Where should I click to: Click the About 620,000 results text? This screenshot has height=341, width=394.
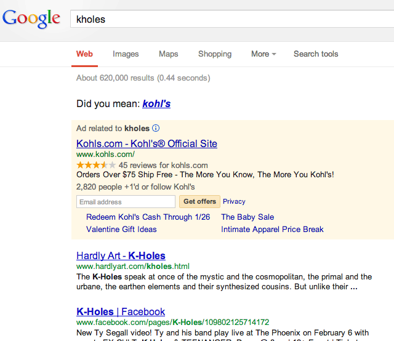(143, 78)
